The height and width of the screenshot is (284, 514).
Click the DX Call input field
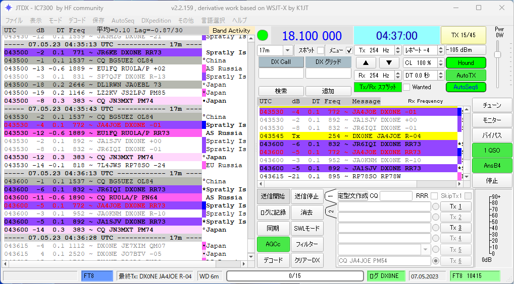coord(281,73)
